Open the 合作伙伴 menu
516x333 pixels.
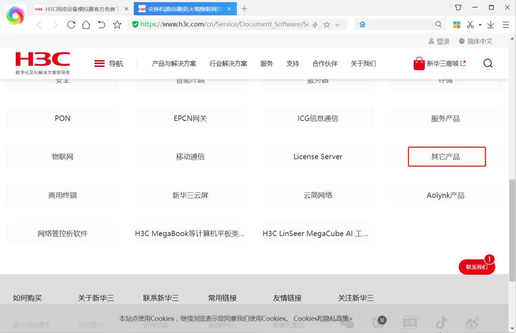click(x=325, y=64)
